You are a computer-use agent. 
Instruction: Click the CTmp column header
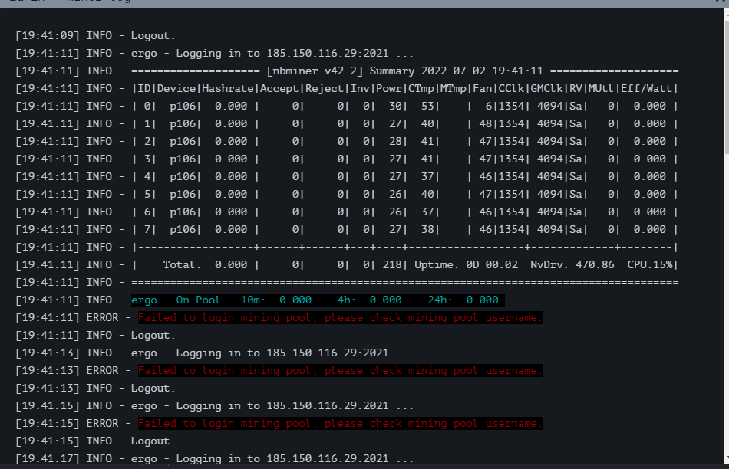click(x=421, y=89)
